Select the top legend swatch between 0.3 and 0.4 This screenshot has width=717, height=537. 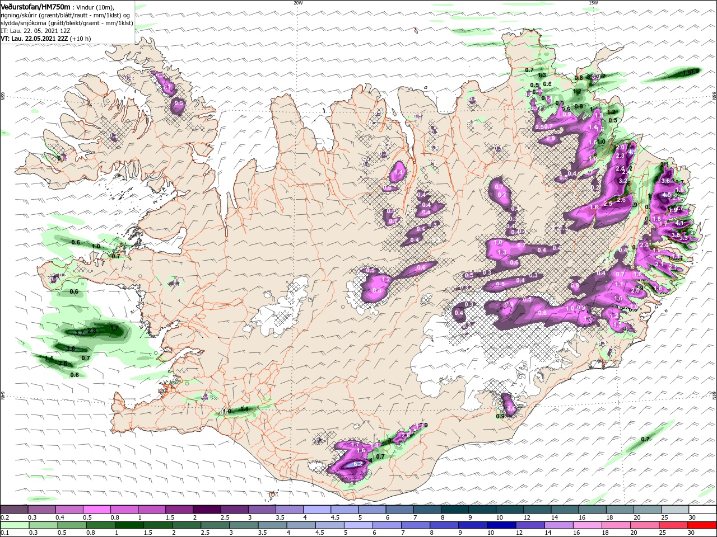point(41,510)
